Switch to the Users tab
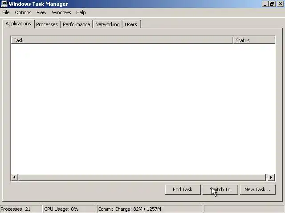This screenshot has width=285, height=213. [131, 24]
